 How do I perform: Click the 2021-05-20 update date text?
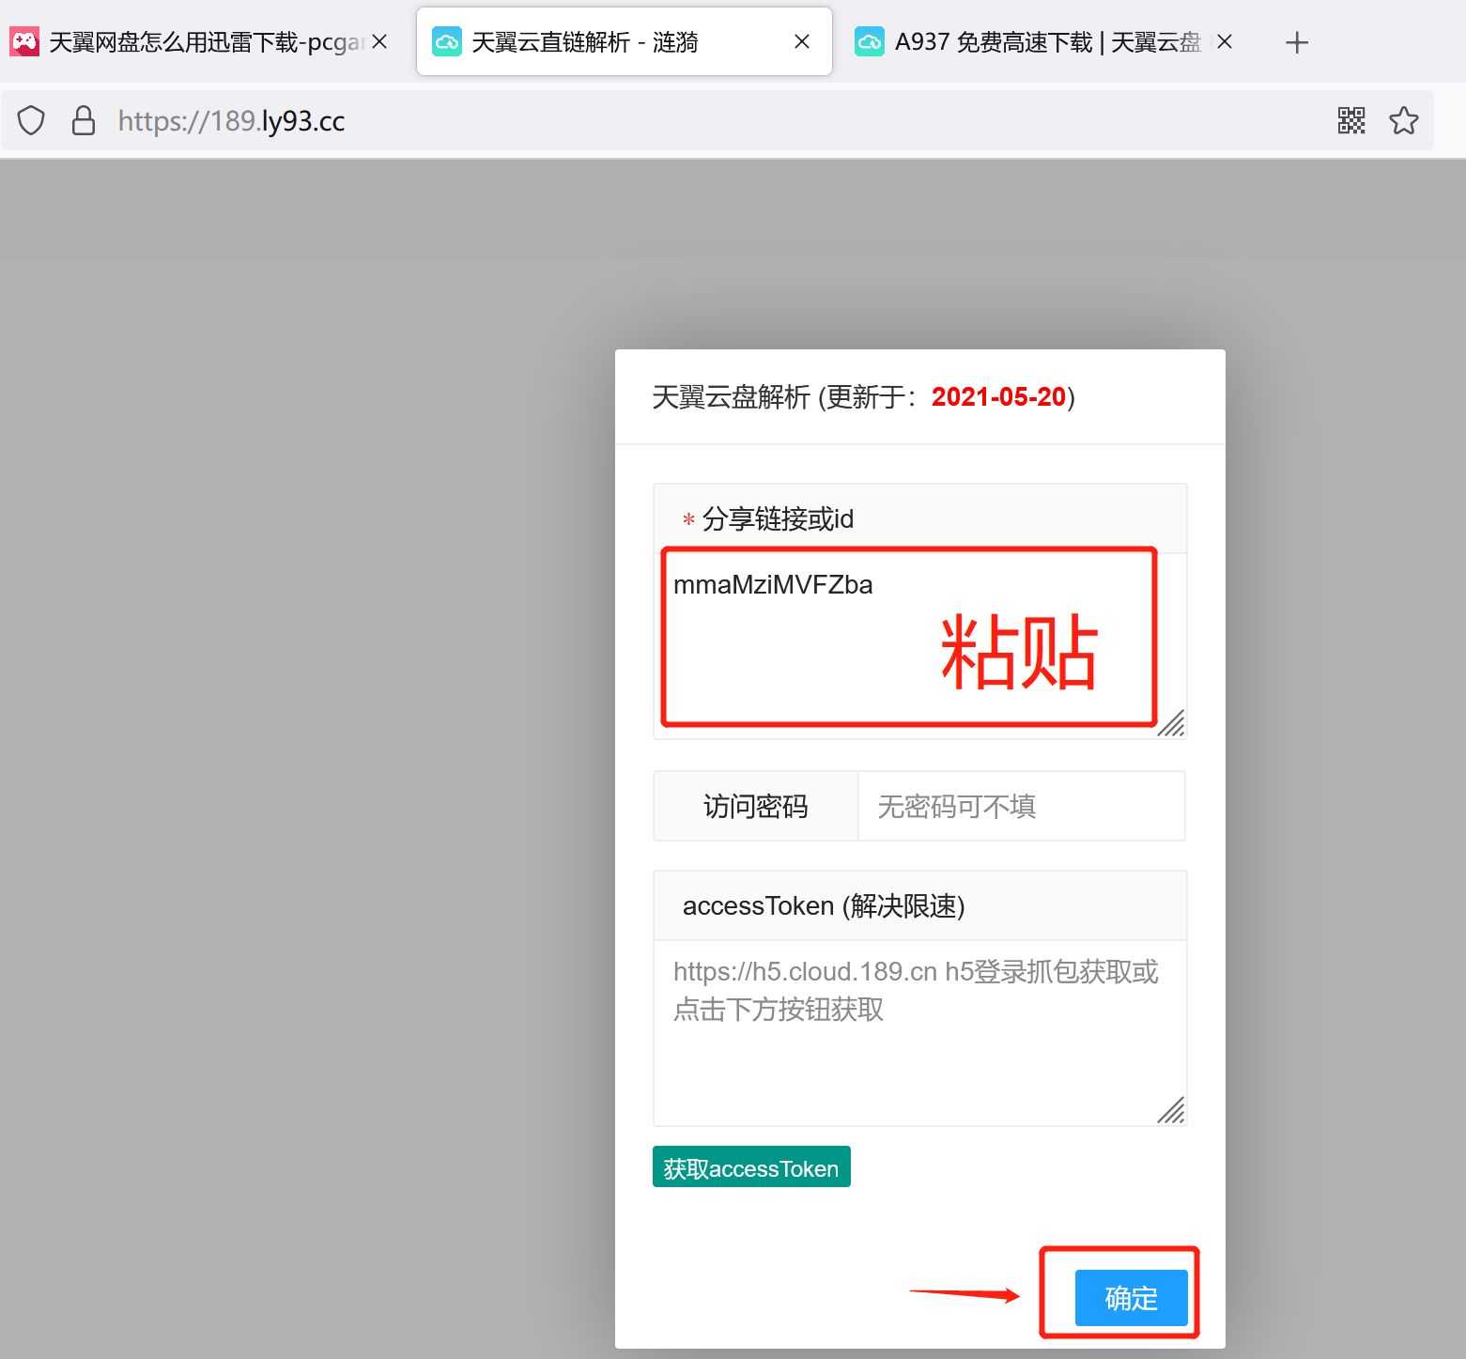point(998,397)
